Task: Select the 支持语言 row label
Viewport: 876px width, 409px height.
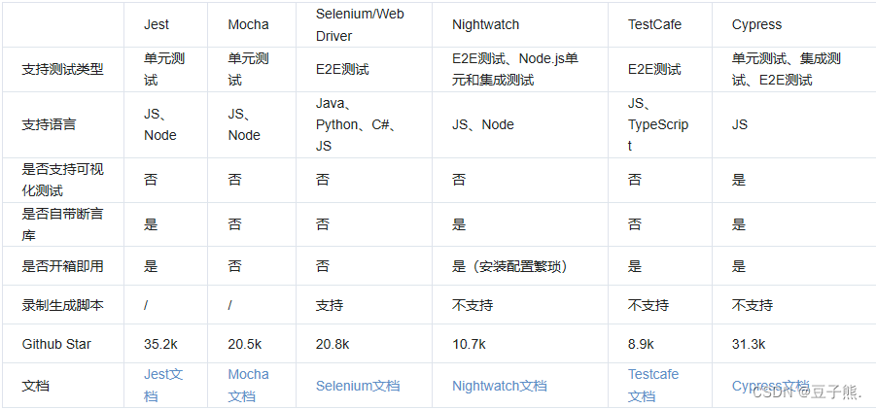Action: 49,124
